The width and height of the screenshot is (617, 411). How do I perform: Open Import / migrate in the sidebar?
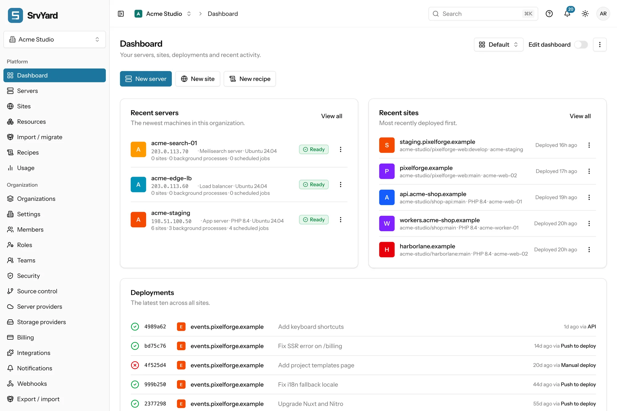point(55,137)
